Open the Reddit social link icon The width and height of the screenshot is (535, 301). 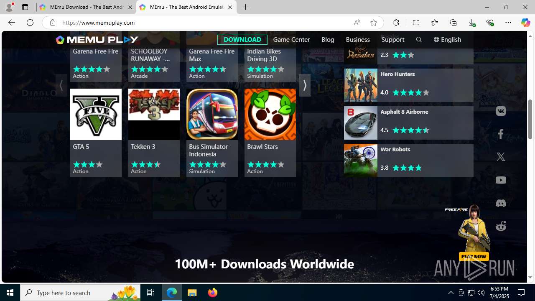pos(501,226)
